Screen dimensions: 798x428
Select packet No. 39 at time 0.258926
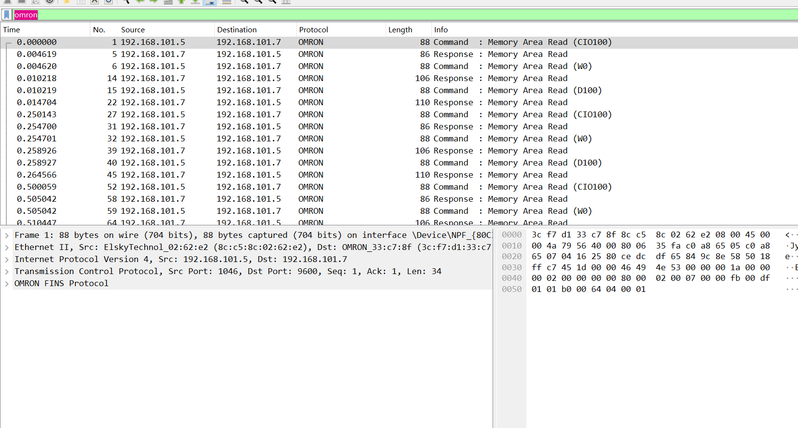[x=399, y=151]
